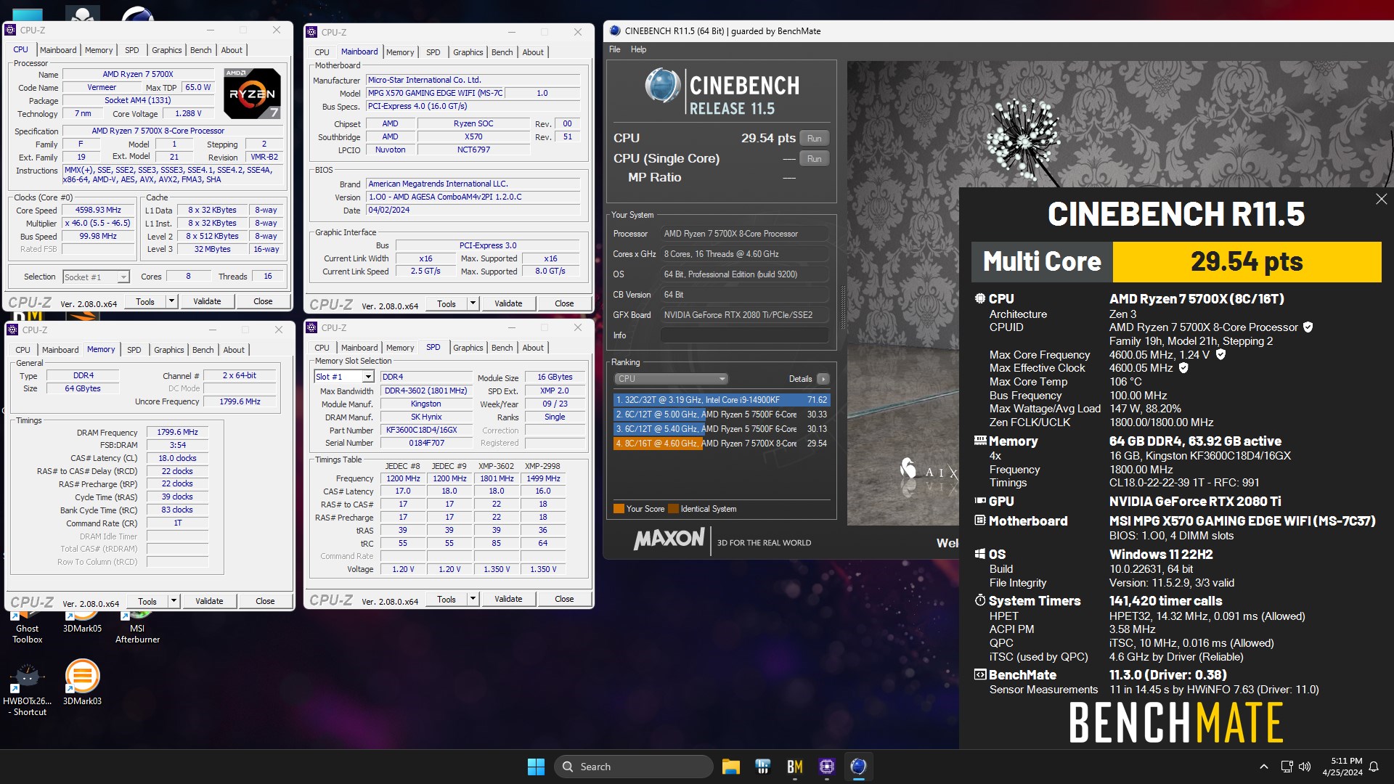Click Run for the CPU multi-core test
1394x784 pixels.
click(x=815, y=139)
